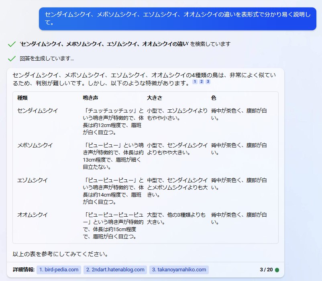This screenshot has width=322, height=281.
Task: Click the 詳細情報 label
Action: point(24,270)
